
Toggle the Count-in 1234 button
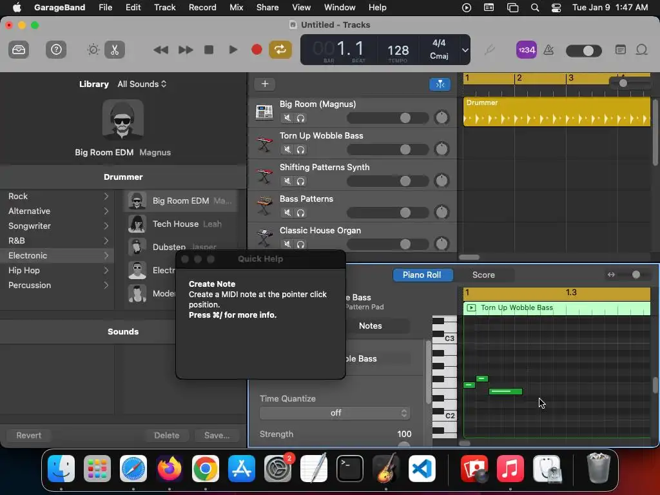(x=526, y=50)
